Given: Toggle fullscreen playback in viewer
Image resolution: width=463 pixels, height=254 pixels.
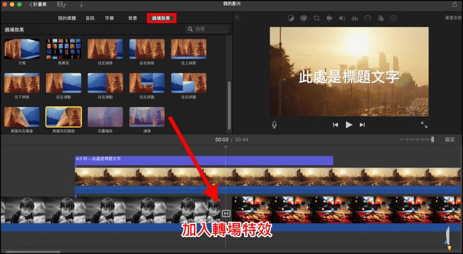Looking at the screenshot, I should click(x=424, y=124).
